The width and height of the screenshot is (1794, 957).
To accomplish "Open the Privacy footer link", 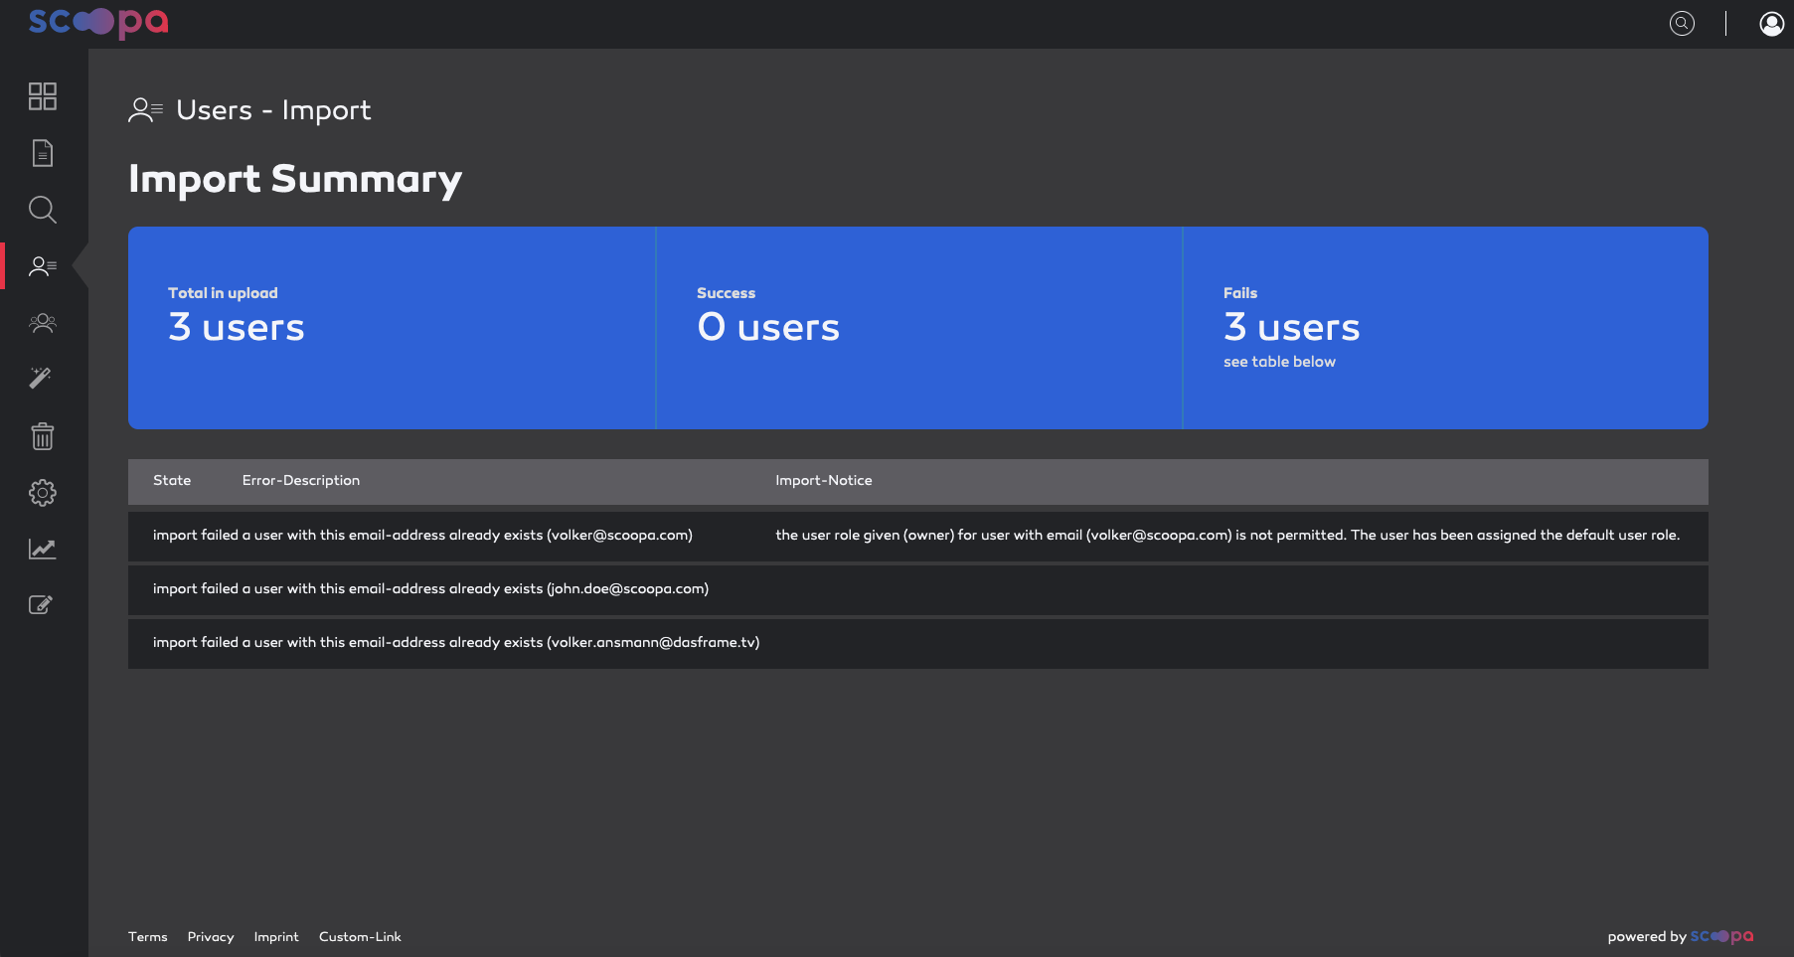I will [211, 936].
